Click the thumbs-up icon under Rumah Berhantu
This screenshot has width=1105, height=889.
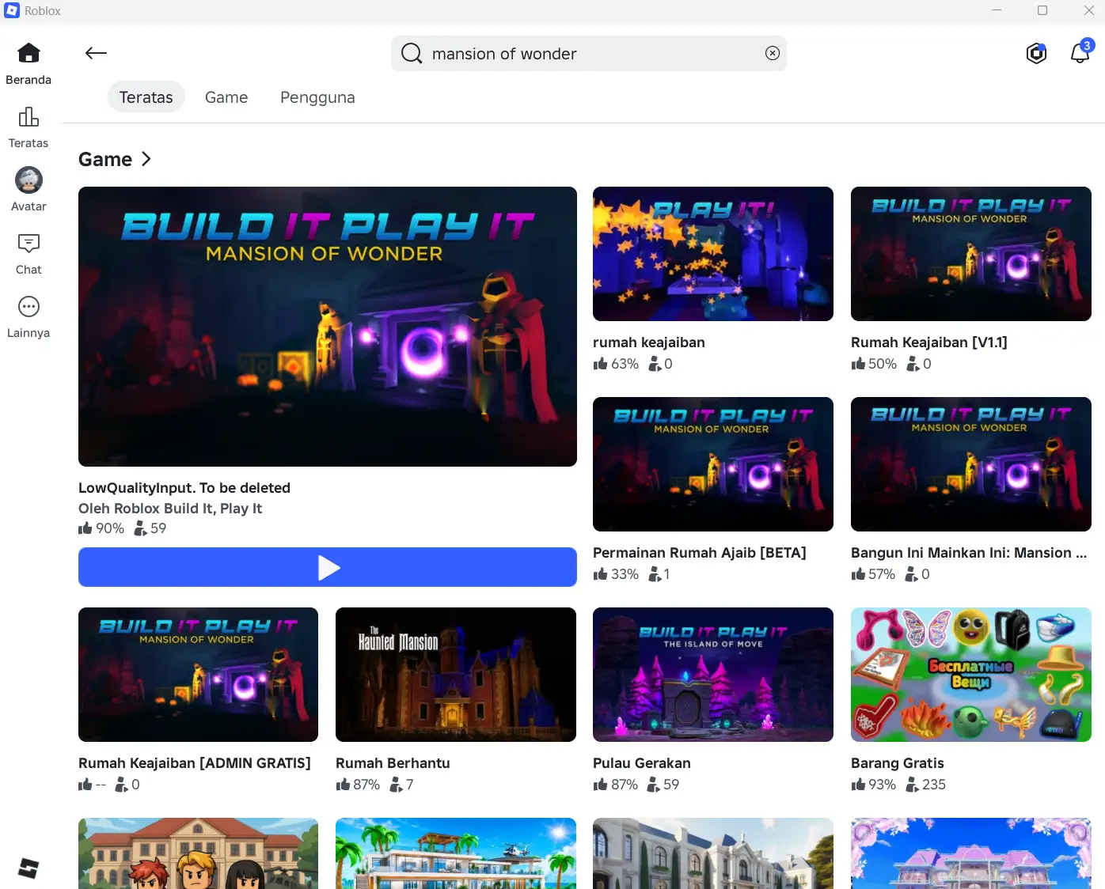pos(343,784)
